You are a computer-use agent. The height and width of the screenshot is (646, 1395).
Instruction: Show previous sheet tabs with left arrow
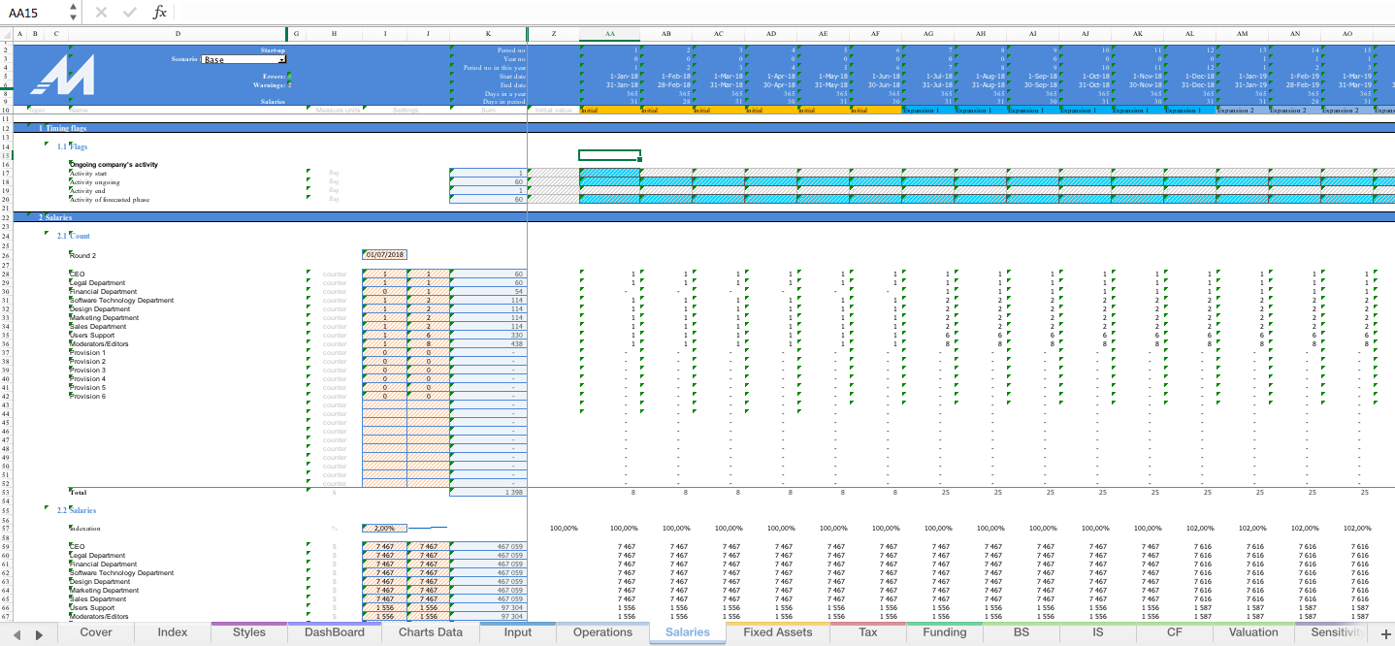16,634
